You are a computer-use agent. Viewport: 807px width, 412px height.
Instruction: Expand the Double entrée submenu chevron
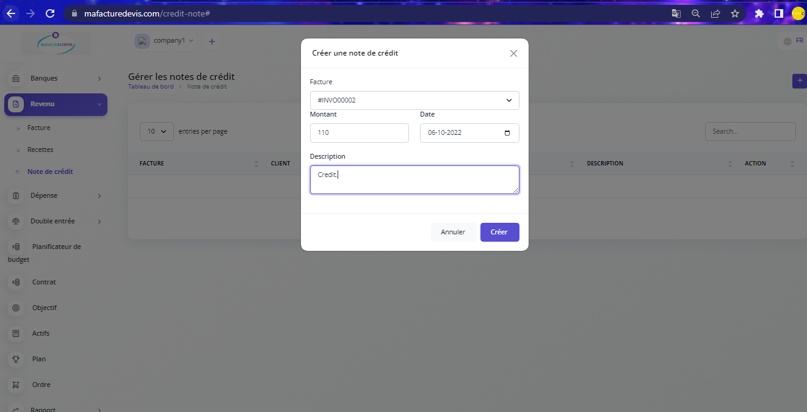[x=100, y=222]
